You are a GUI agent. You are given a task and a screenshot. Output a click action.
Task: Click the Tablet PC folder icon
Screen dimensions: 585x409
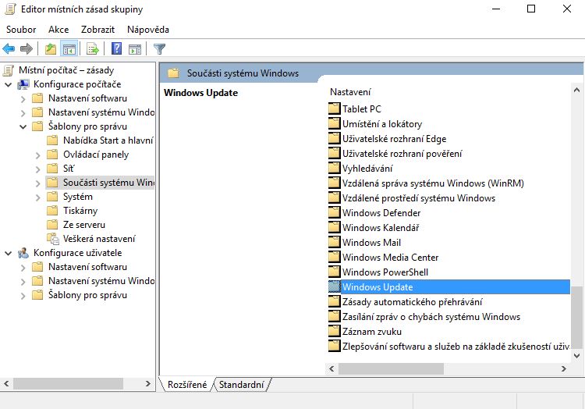[335, 108]
